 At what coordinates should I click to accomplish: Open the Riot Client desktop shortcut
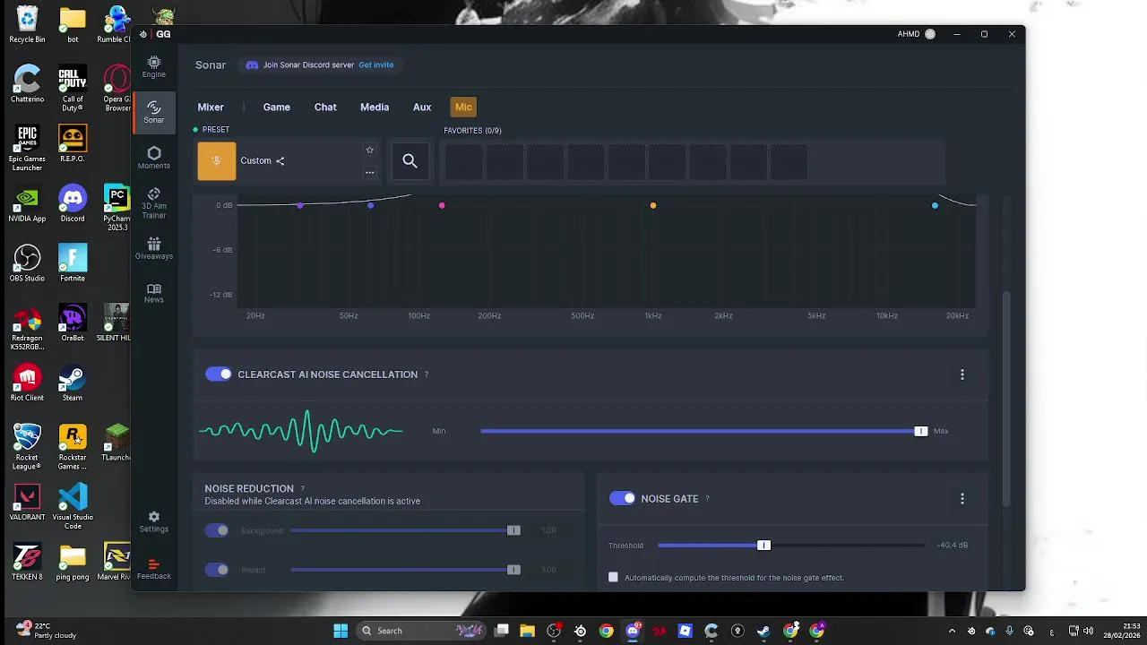(27, 383)
